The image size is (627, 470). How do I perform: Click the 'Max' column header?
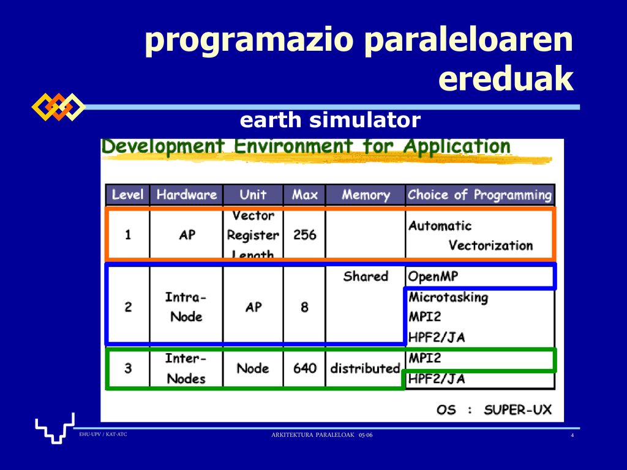(305, 195)
